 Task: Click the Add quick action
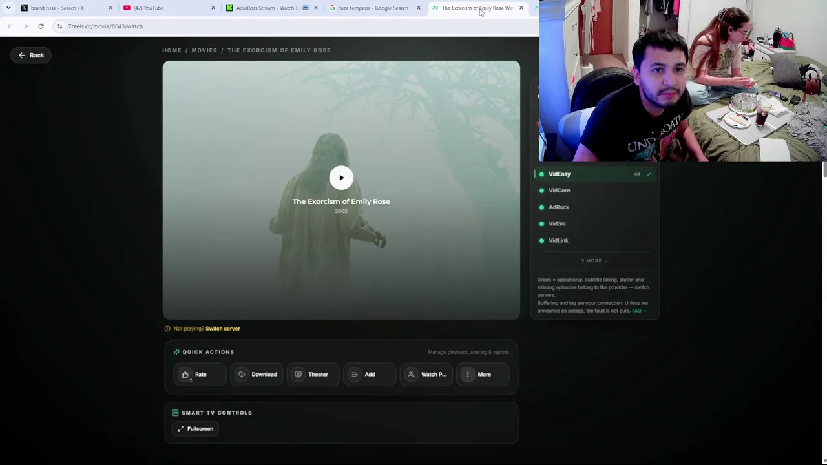[x=370, y=374]
